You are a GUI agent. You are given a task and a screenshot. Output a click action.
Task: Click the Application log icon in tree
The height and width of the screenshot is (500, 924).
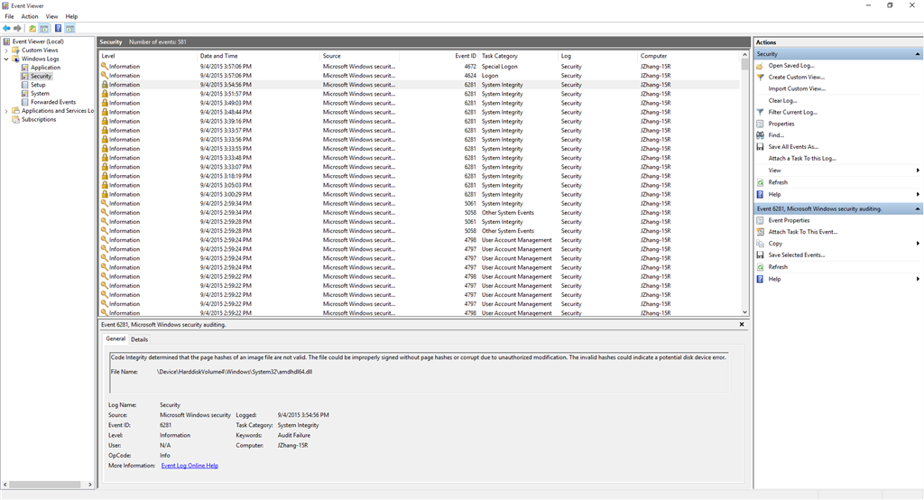click(24, 68)
